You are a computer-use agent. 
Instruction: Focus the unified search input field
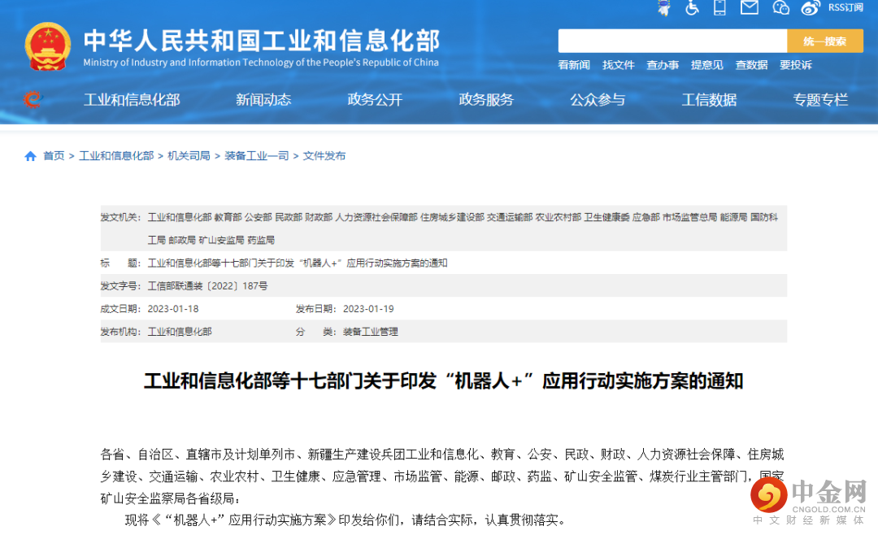point(672,41)
